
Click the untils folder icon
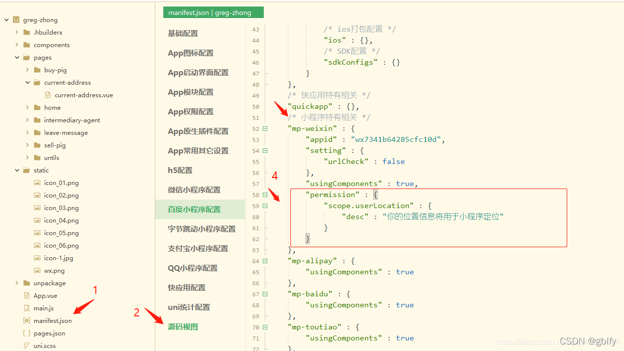[37, 158]
